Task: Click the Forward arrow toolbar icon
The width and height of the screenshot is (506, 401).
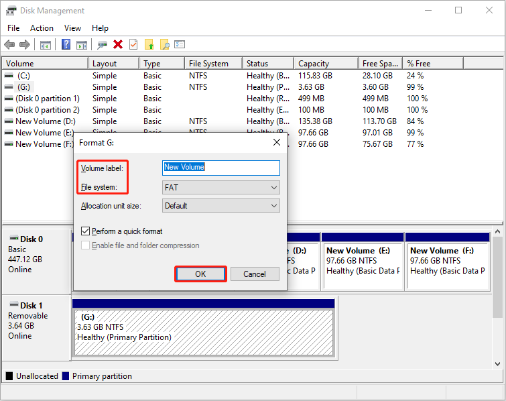Action: pyautogui.click(x=25, y=44)
